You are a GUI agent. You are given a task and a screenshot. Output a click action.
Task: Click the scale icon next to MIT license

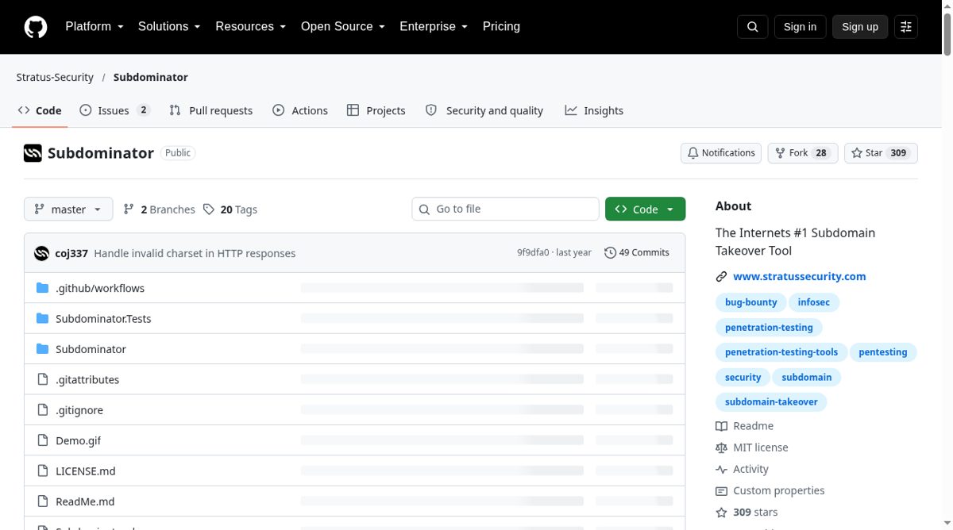(721, 447)
